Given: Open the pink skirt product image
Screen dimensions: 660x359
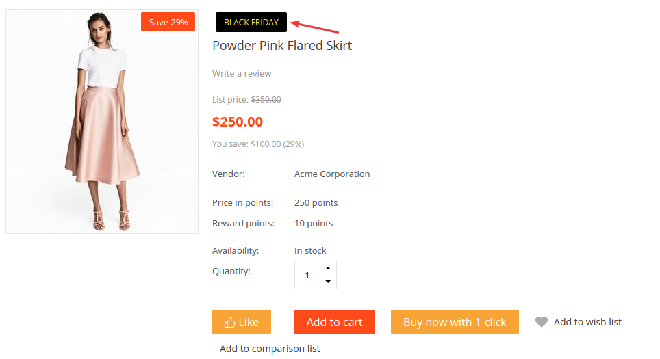Looking at the screenshot, I should [102, 122].
